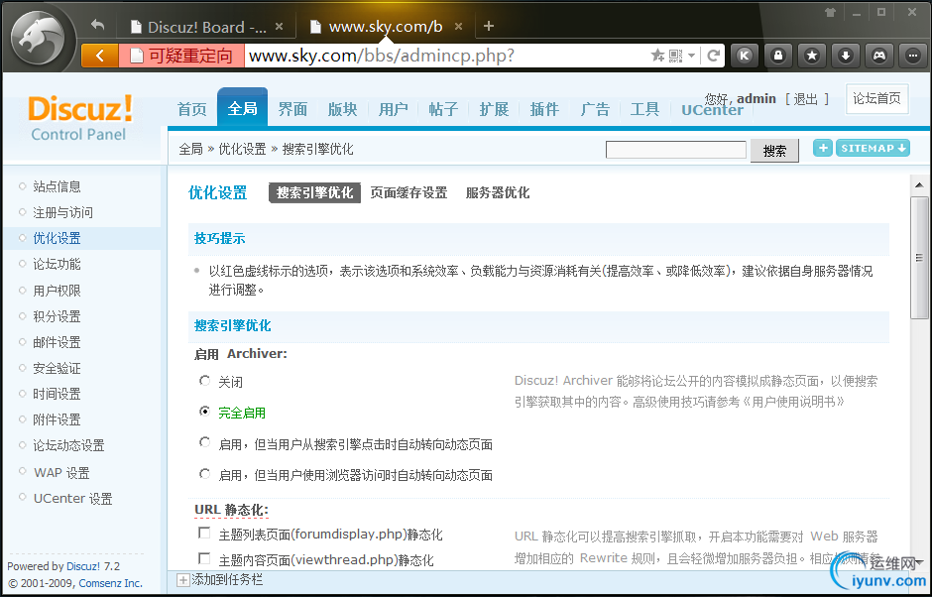
Task: Enable viewthread.php static URL checkbox
Action: (x=204, y=558)
